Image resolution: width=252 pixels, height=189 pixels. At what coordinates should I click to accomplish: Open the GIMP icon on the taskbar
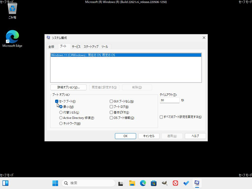(x=164, y=183)
